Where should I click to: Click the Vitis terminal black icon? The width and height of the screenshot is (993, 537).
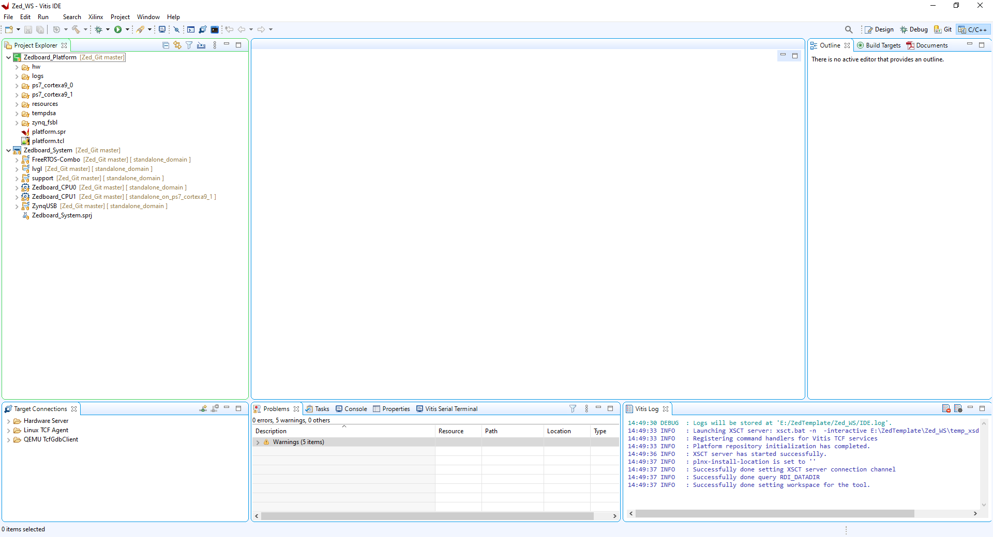215,29
